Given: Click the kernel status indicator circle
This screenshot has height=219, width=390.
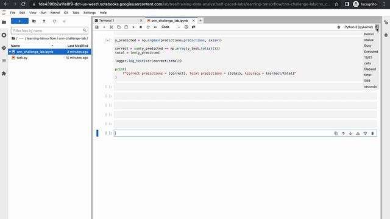Looking at the screenshot, I should [x=377, y=27].
